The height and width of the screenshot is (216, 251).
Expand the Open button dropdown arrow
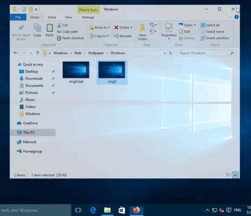(195, 25)
